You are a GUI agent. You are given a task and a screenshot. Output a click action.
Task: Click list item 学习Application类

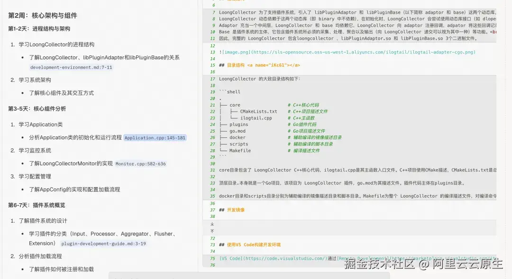point(40,125)
